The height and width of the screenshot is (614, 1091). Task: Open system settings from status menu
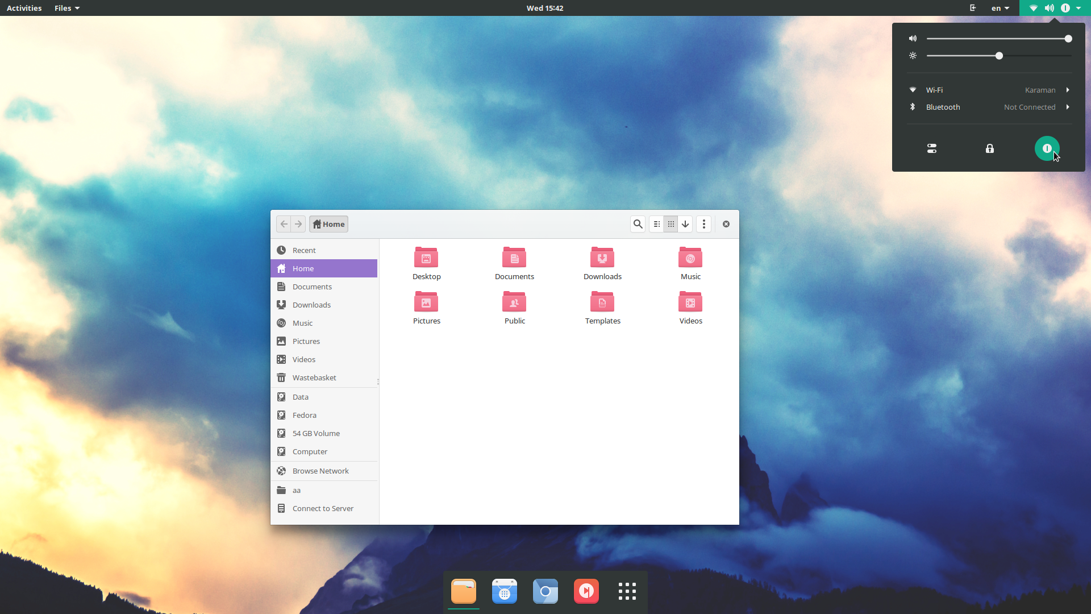click(932, 148)
